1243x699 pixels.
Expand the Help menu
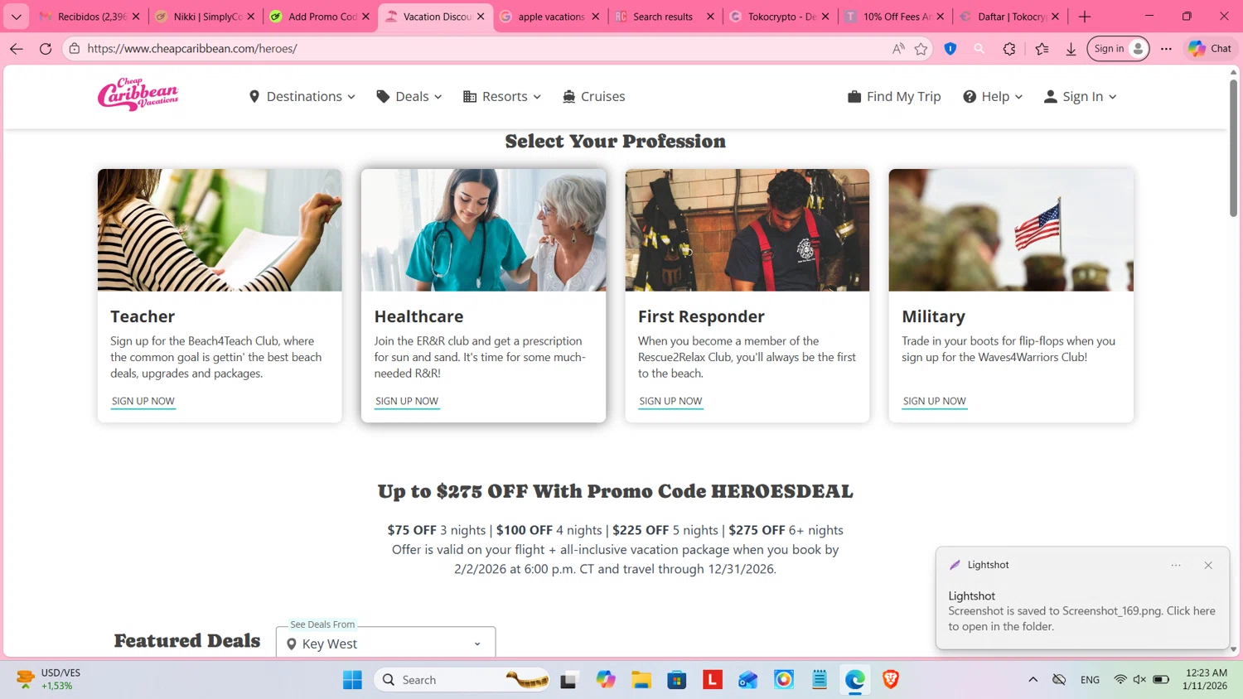[x=993, y=97]
